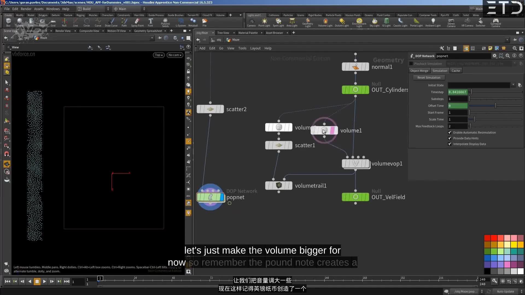Viewport: 525px width, 295px height.
Task: Switch to the Pyro FX shelf tab
Action: pos(445,15)
